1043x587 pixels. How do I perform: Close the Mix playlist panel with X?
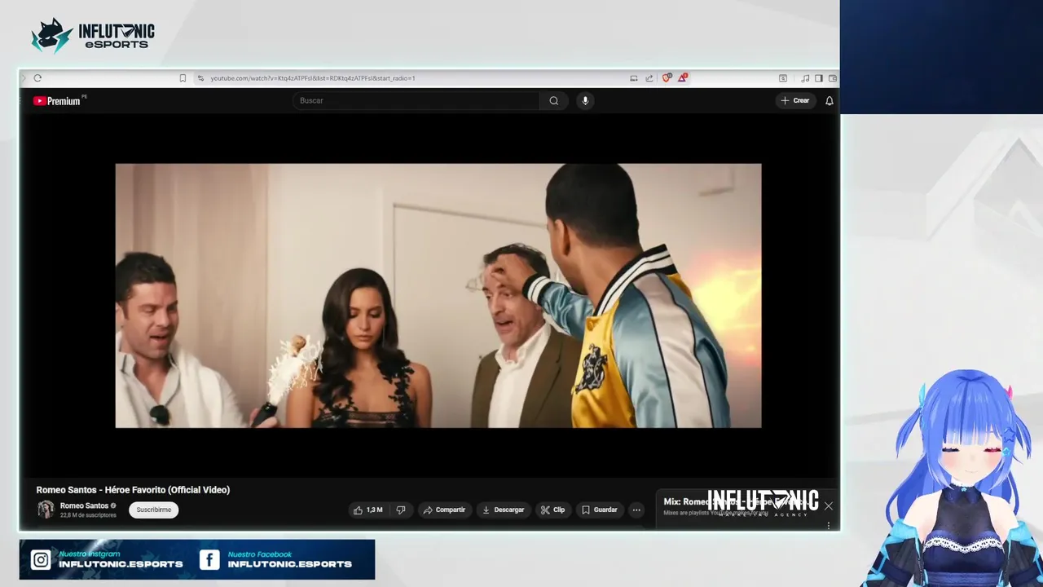click(828, 506)
